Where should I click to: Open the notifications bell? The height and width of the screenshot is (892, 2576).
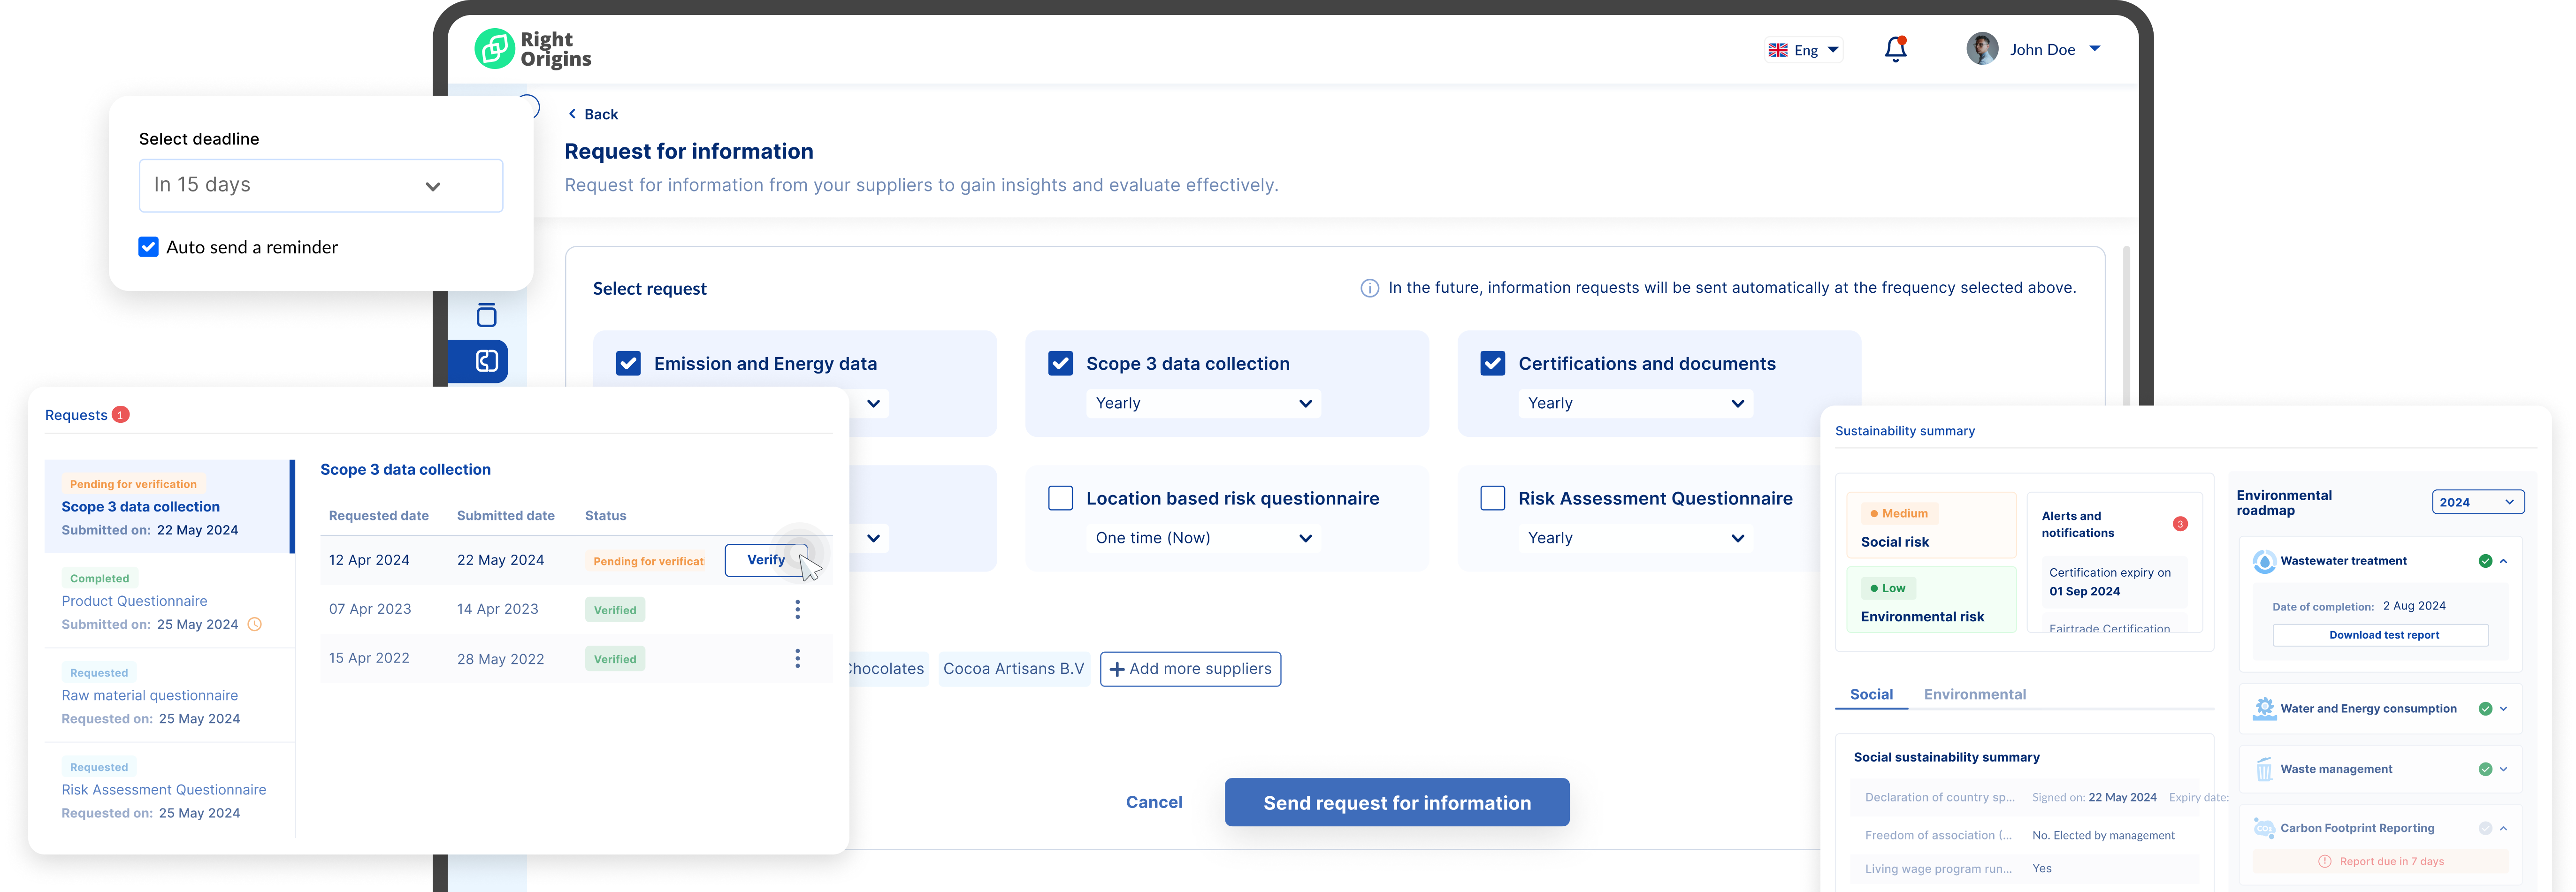(x=1895, y=49)
